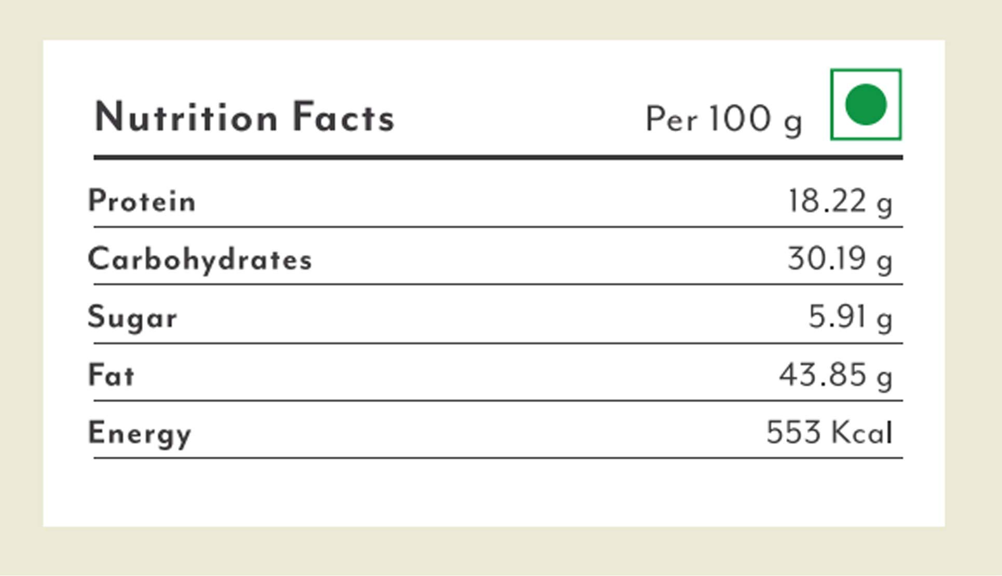1002x576 pixels.
Task: Select the Sugar row label
Action: coord(132,318)
